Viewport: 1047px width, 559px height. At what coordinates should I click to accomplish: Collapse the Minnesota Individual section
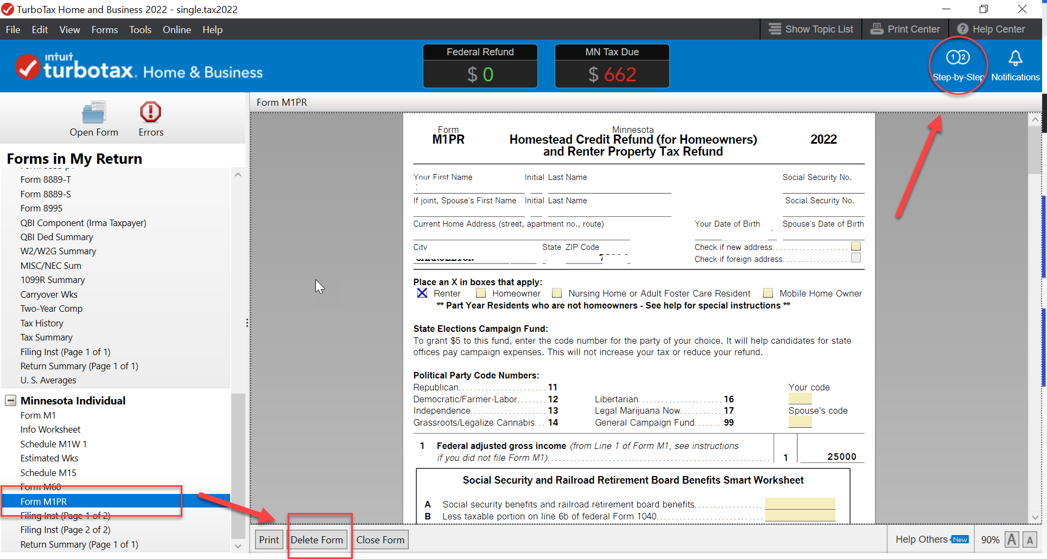point(10,401)
